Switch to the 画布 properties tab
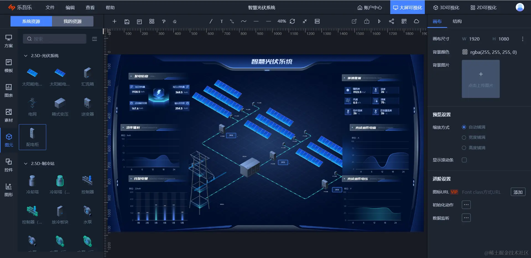Image resolution: width=531 pixels, height=258 pixels. pos(437,22)
